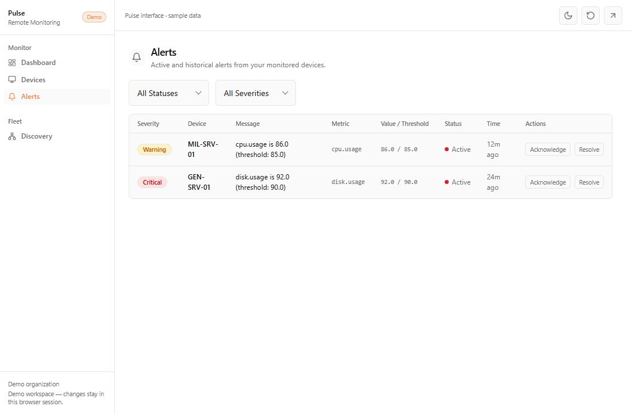
Task: Select device name GEN-SRV-01
Action: [x=199, y=182]
